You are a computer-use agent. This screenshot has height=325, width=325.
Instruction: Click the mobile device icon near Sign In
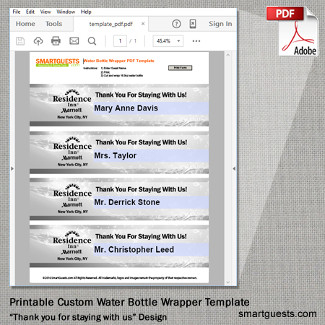193,24
